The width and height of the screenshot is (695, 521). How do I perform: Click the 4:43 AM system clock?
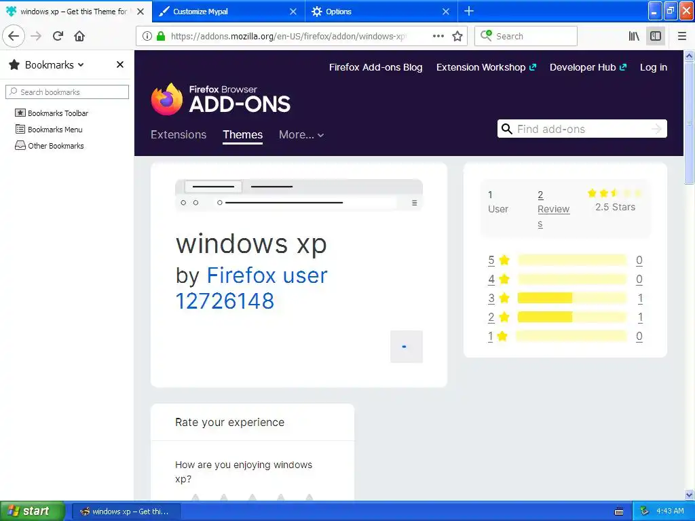670,512
